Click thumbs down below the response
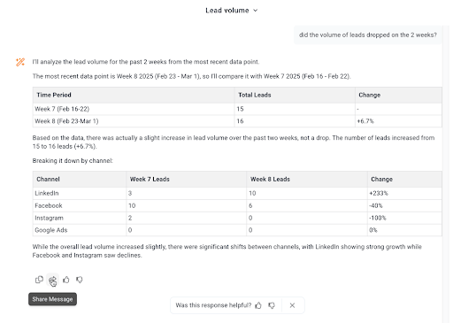The width and height of the screenshot is (453, 323). 80,280
